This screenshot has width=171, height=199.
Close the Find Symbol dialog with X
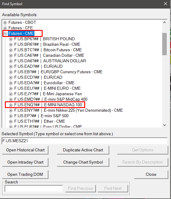pos(166,4)
